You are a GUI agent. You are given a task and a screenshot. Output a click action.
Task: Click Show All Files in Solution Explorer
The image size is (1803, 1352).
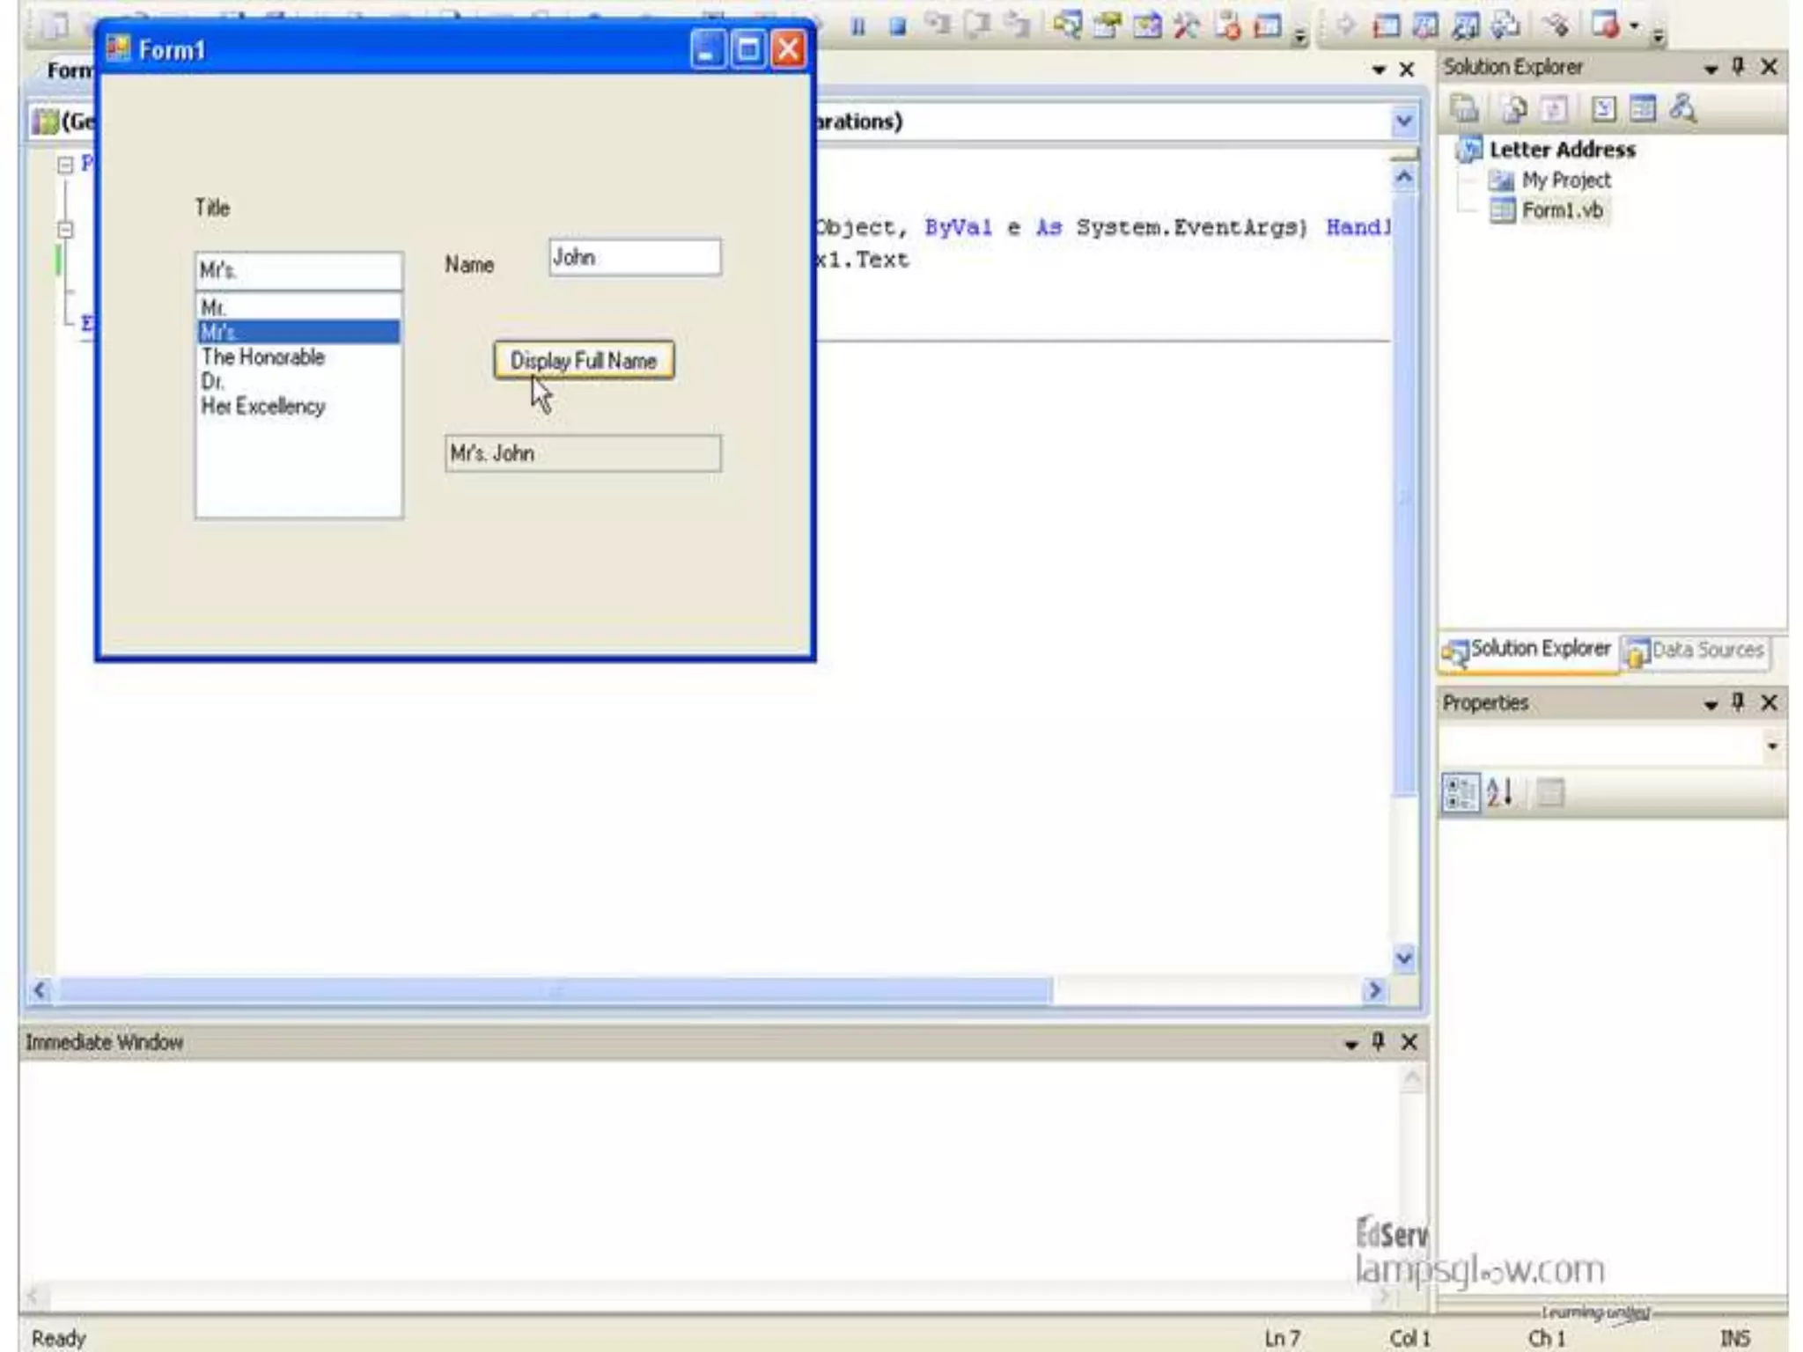pos(1515,108)
